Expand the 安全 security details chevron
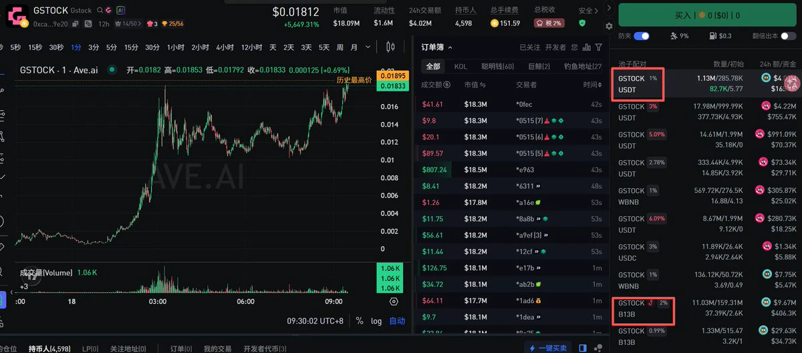802x353 pixels. pyautogui.click(x=597, y=11)
